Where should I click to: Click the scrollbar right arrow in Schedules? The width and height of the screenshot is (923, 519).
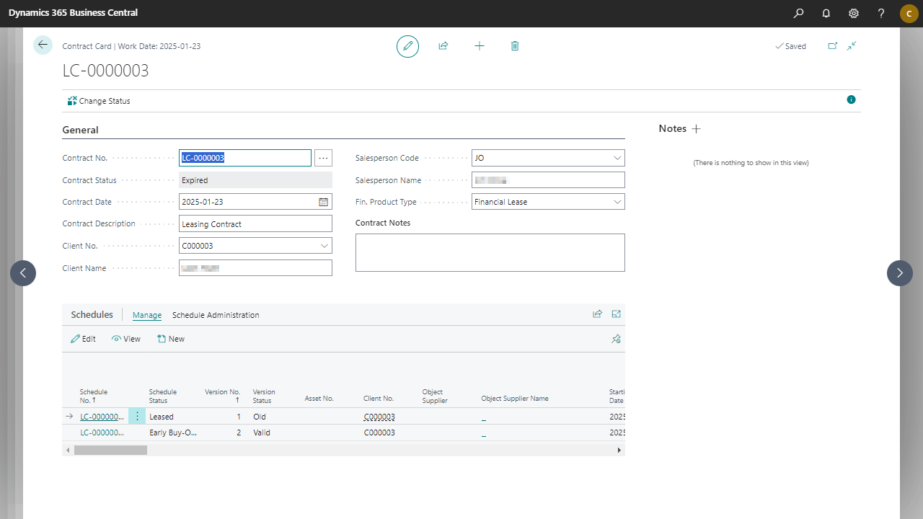click(x=619, y=450)
